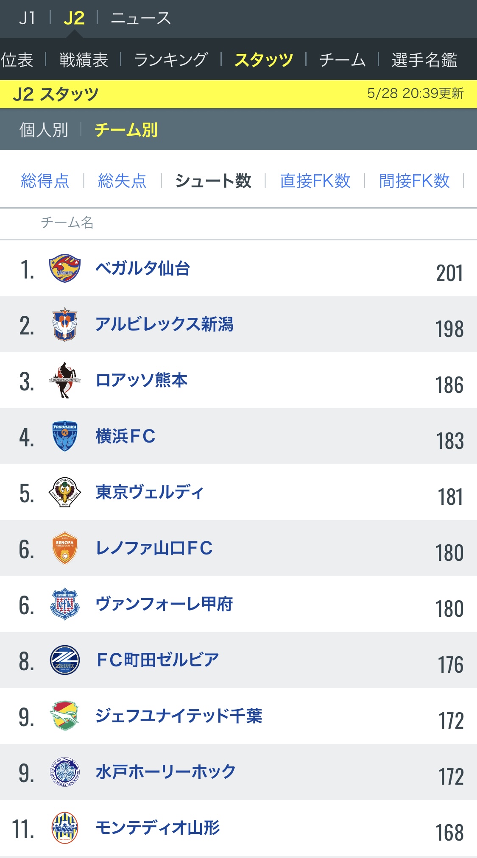Open the ランキング menu item
Image resolution: width=477 pixels, height=858 pixels.
pyautogui.click(x=171, y=60)
